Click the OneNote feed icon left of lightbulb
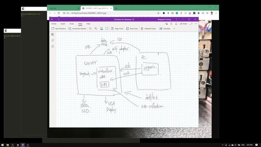261x147 pixels. [166, 24]
